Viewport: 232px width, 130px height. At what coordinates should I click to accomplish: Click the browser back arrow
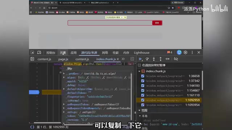click(31, 8)
